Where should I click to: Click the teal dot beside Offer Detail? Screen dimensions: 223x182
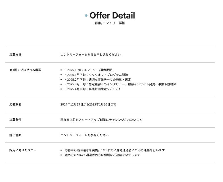(x=86, y=16)
